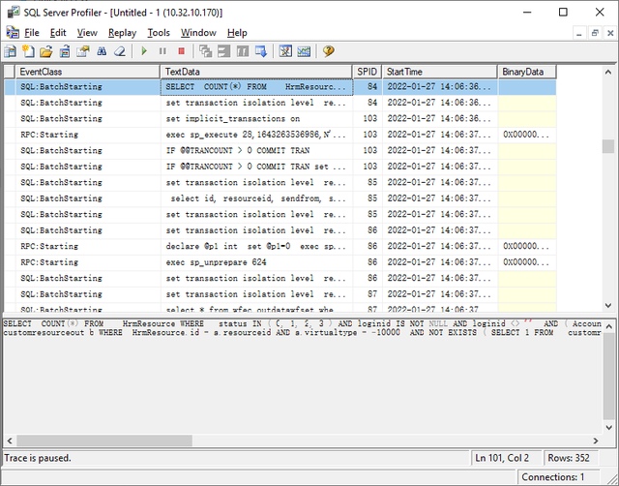Toggle Auto Scroll window icon
The image size is (619, 486).
point(260,50)
